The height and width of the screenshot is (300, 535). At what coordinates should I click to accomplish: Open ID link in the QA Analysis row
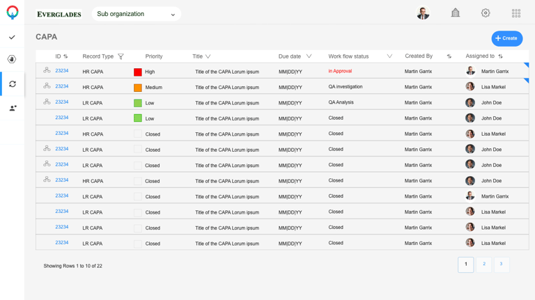[x=62, y=102]
